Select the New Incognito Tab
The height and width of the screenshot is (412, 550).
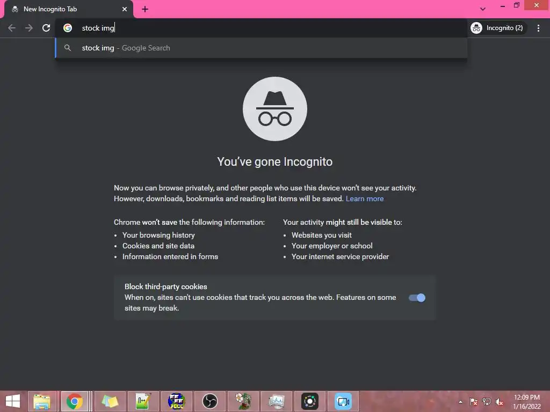tap(69, 10)
